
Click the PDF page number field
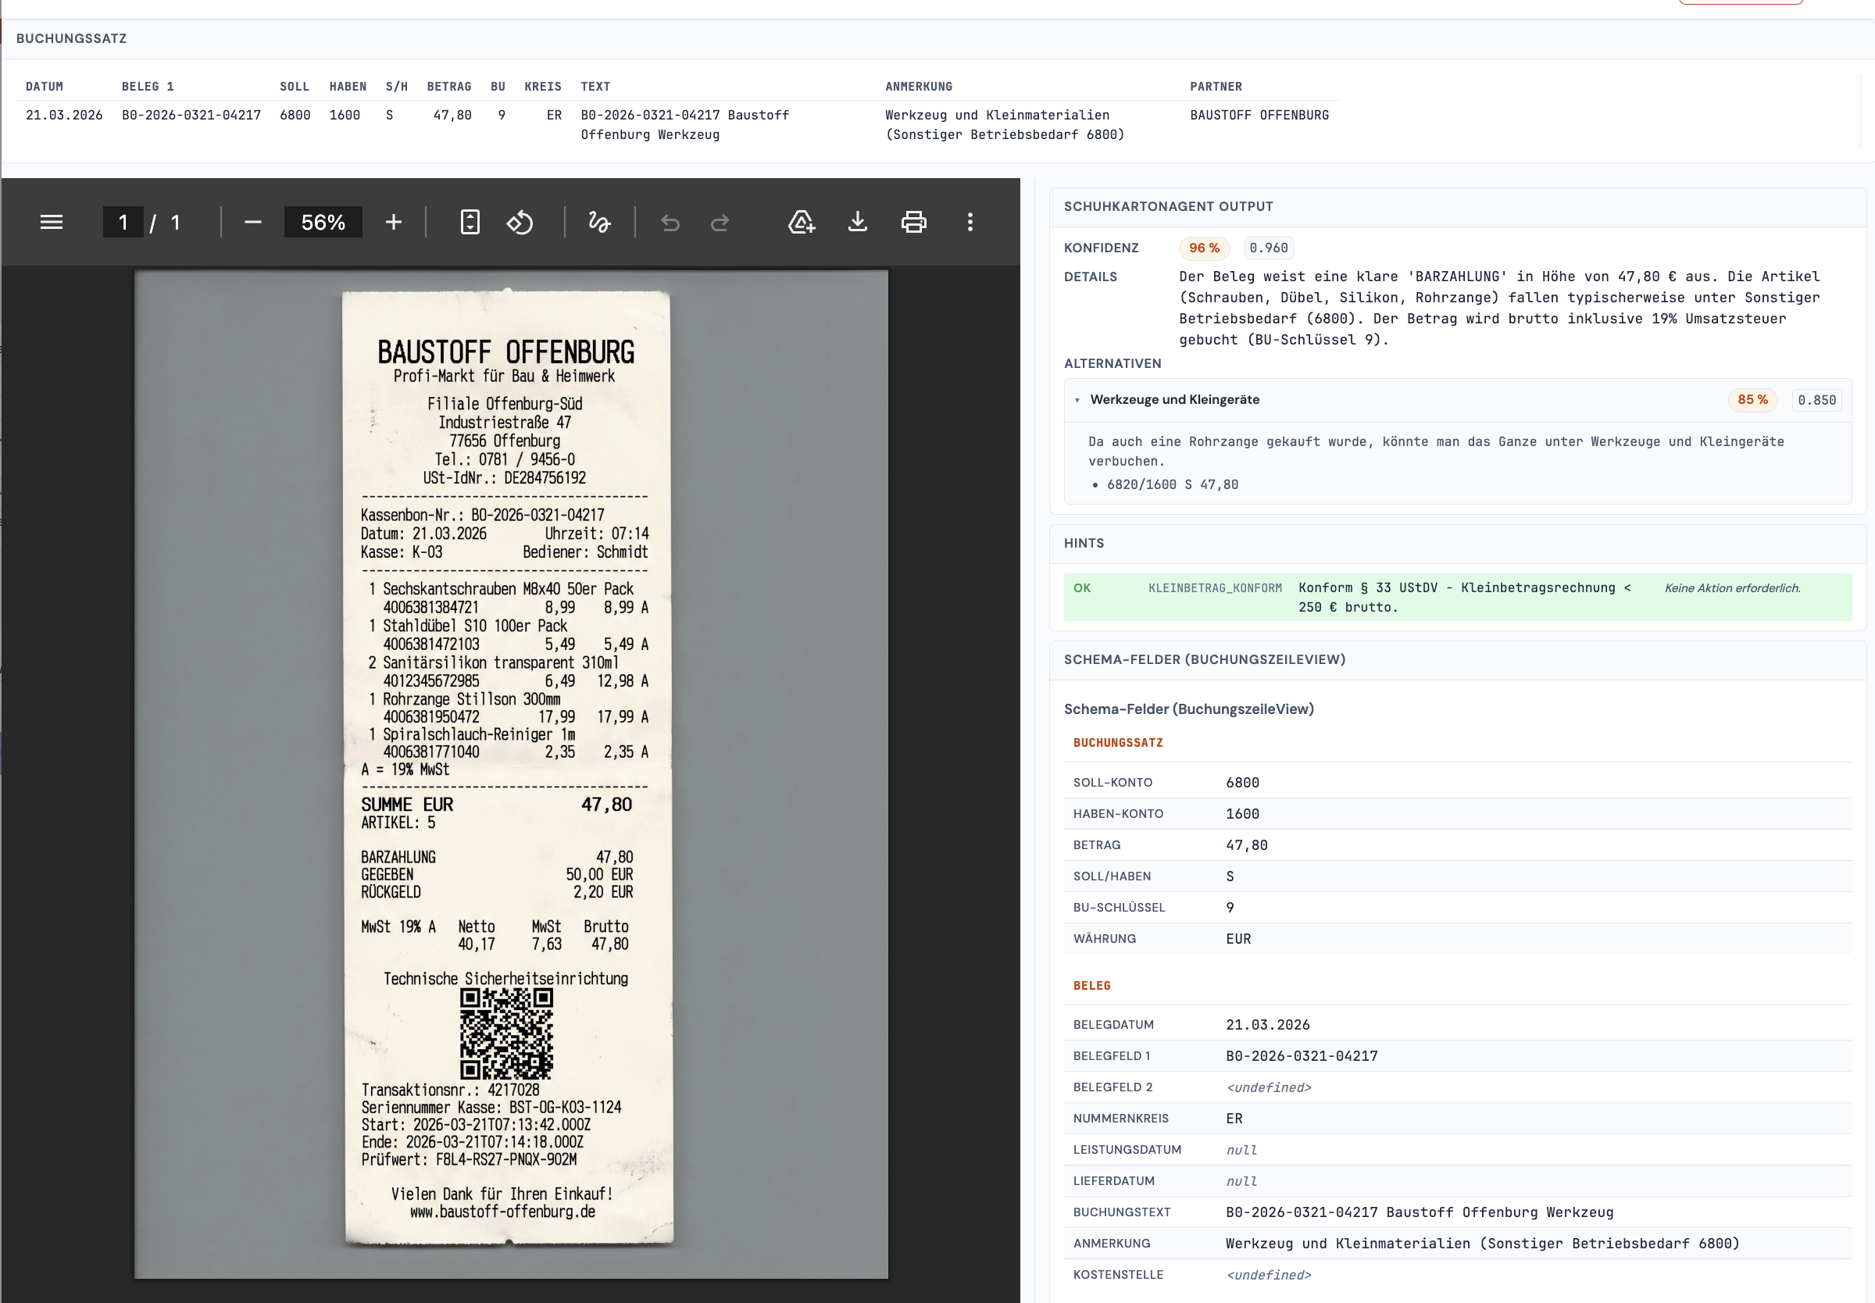tap(123, 222)
